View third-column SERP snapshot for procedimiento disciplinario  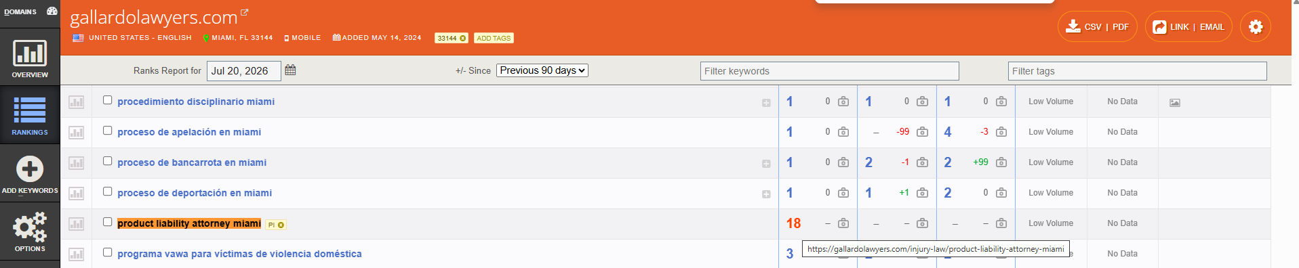tap(1001, 102)
